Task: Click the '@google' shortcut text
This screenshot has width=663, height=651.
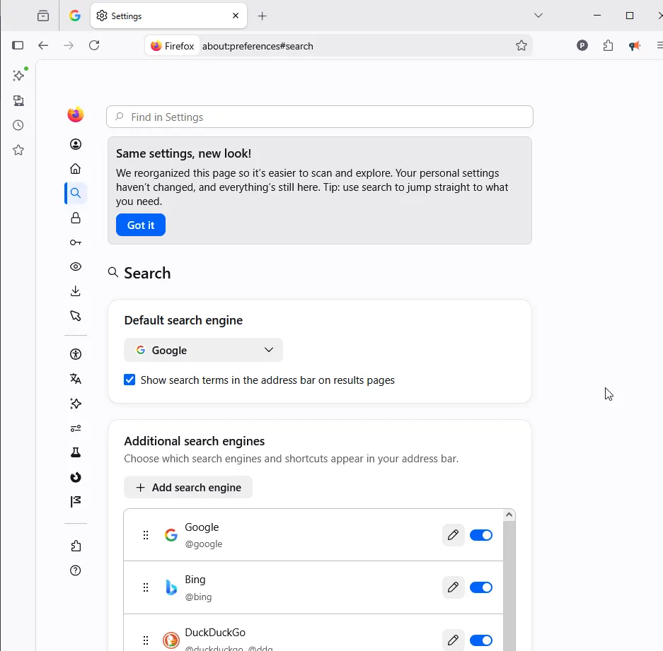Action: click(x=203, y=544)
